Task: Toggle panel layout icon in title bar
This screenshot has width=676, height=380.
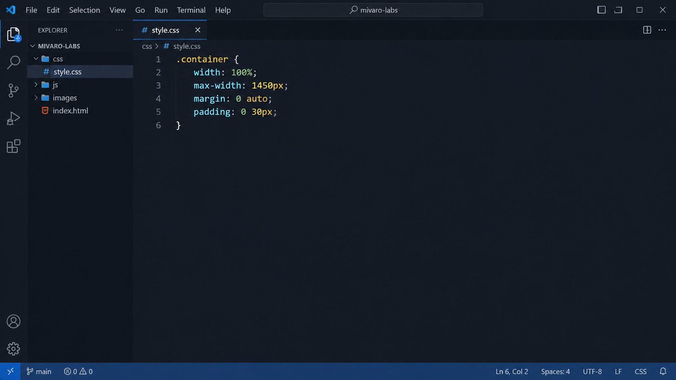Action: tap(618, 10)
